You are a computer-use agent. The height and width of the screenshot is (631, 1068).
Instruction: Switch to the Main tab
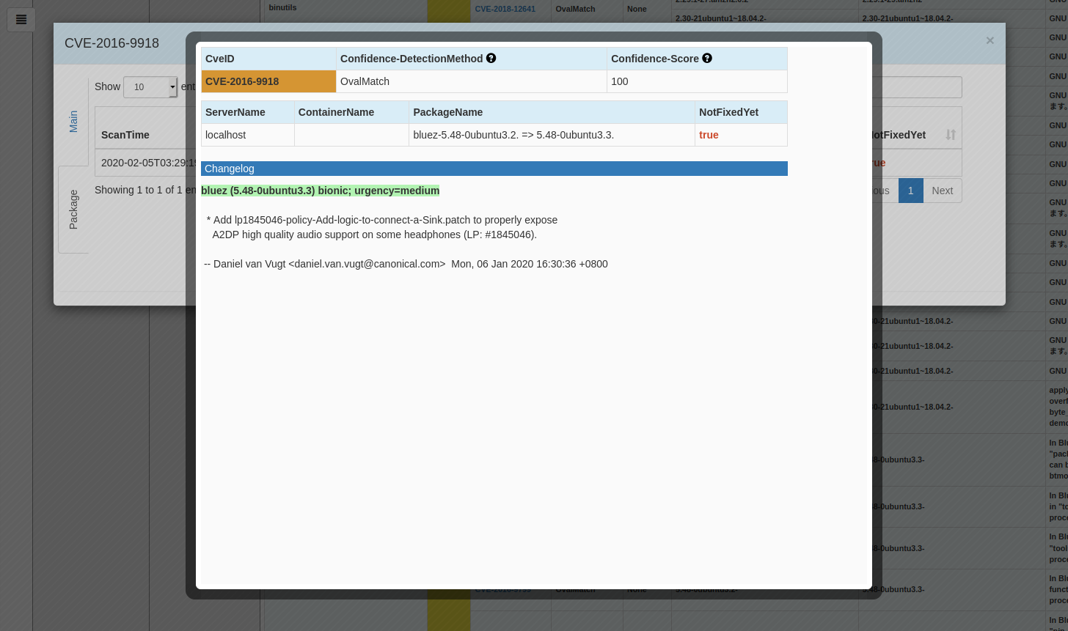[73, 122]
